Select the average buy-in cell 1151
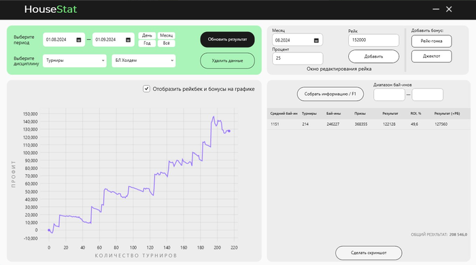Viewport: 476px width, 265px height. point(275,124)
